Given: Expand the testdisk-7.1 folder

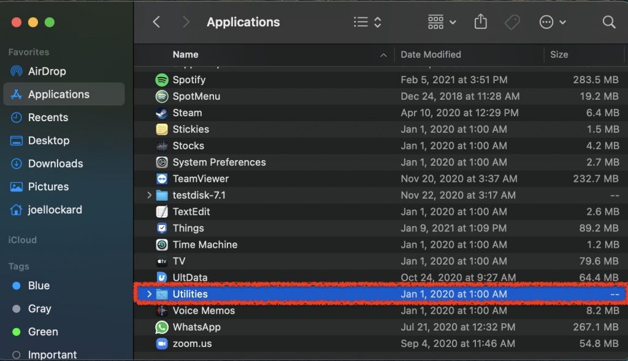Looking at the screenshot, I should [x=149, y=195].
